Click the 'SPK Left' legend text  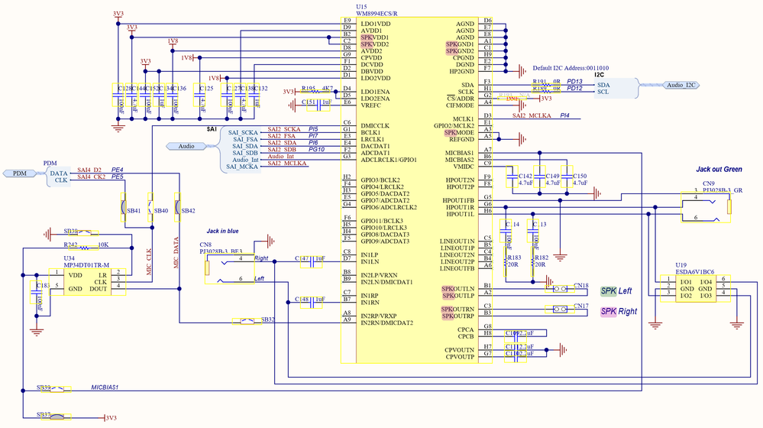point(616,291)
